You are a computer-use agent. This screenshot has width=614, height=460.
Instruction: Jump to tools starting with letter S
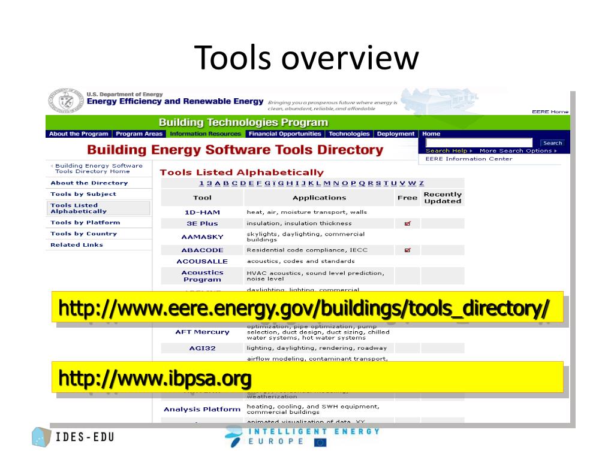(x=378, y=183)
